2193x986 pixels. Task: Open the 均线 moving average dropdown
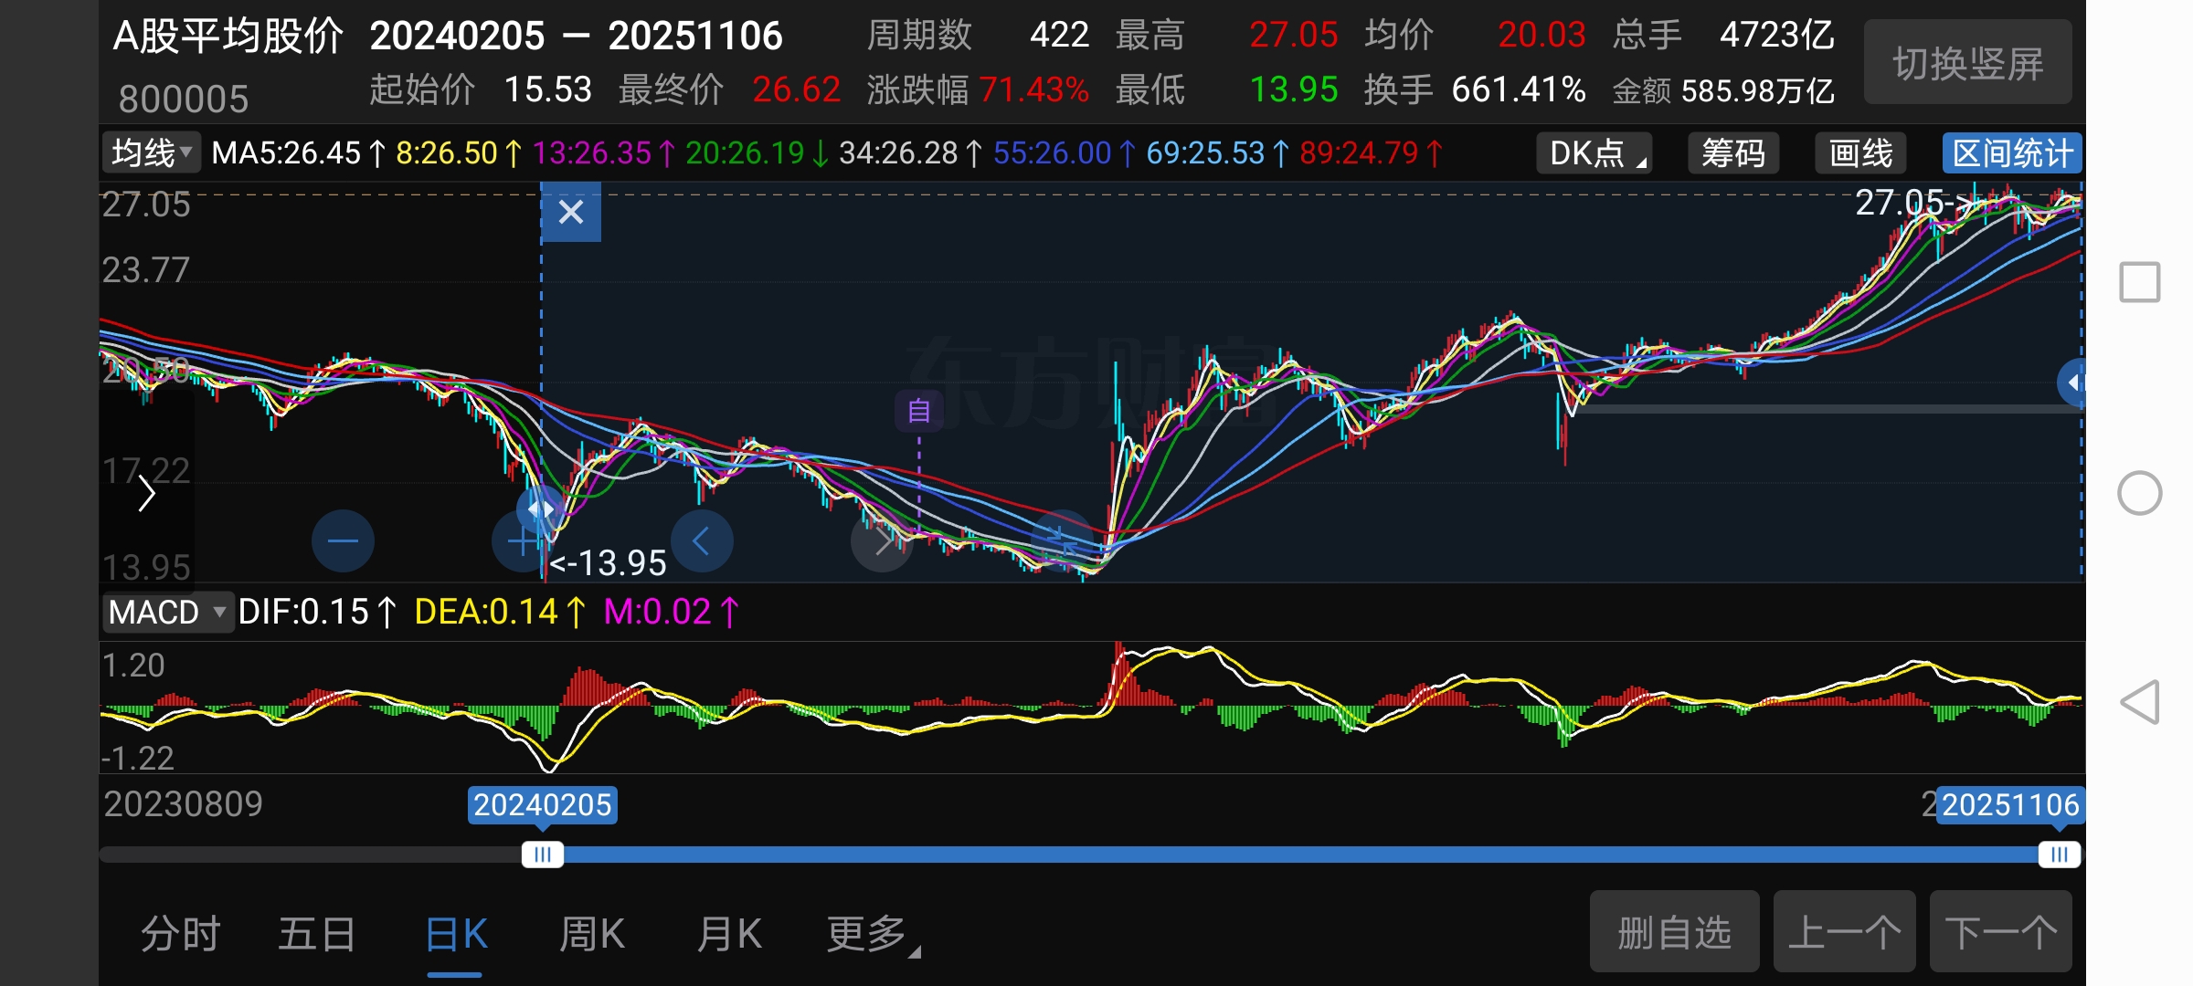pos(151,152)
